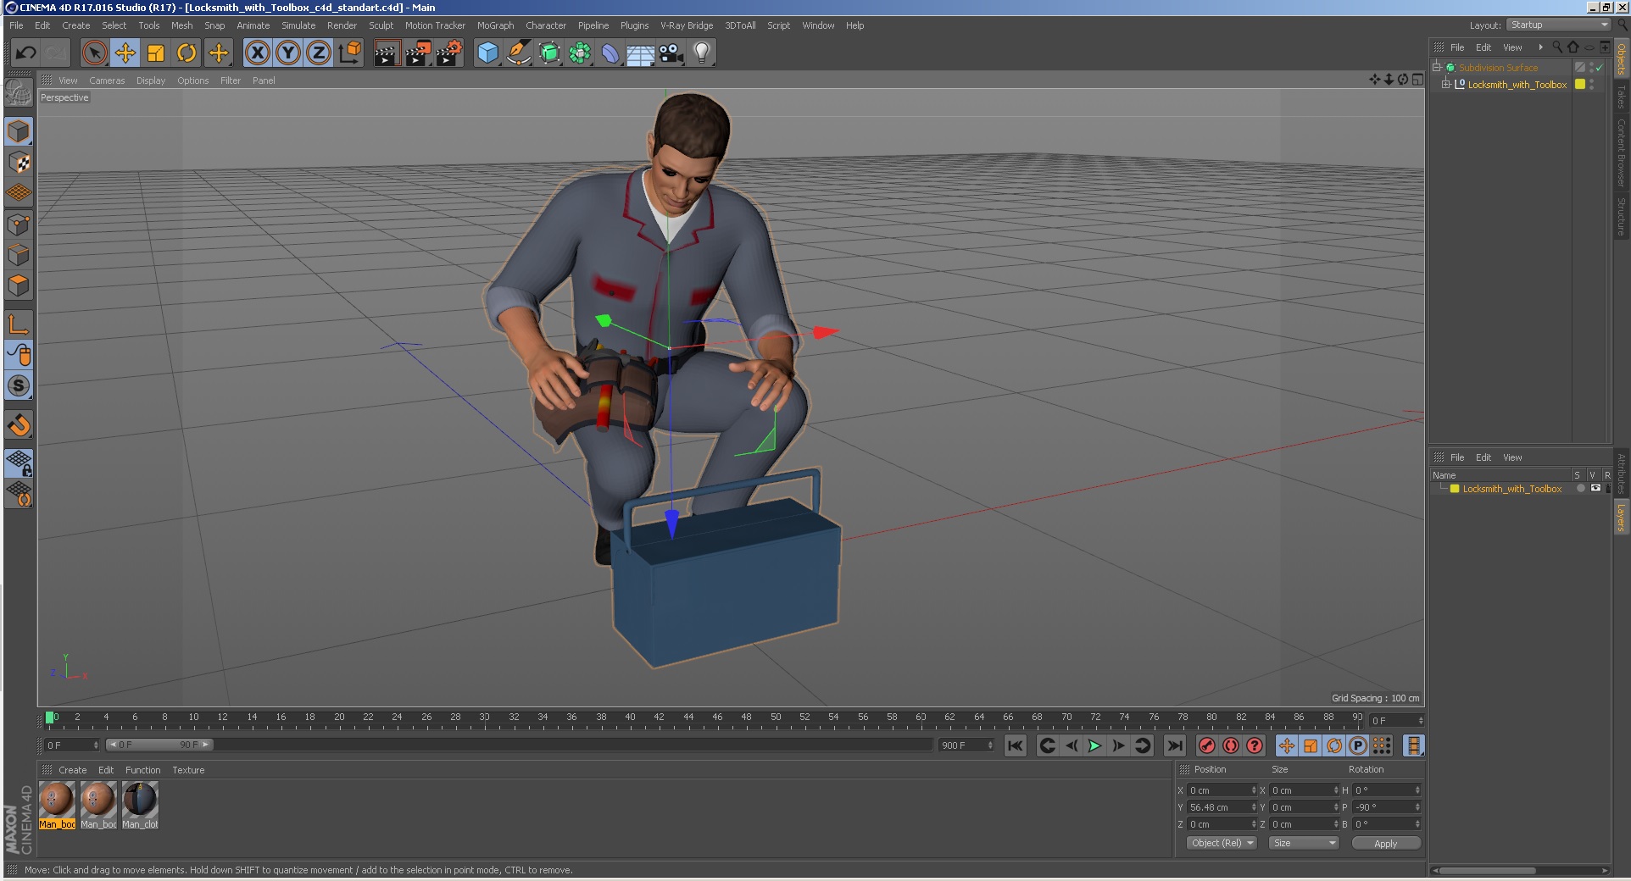
Task: Click frame 44 on timeline ruler
Action: coord(688,719)
